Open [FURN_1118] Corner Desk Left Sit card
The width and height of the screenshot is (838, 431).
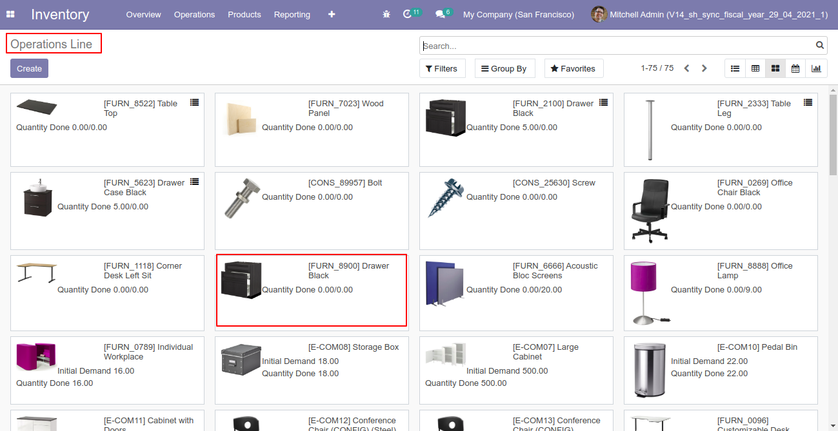(x=107, y=292)
